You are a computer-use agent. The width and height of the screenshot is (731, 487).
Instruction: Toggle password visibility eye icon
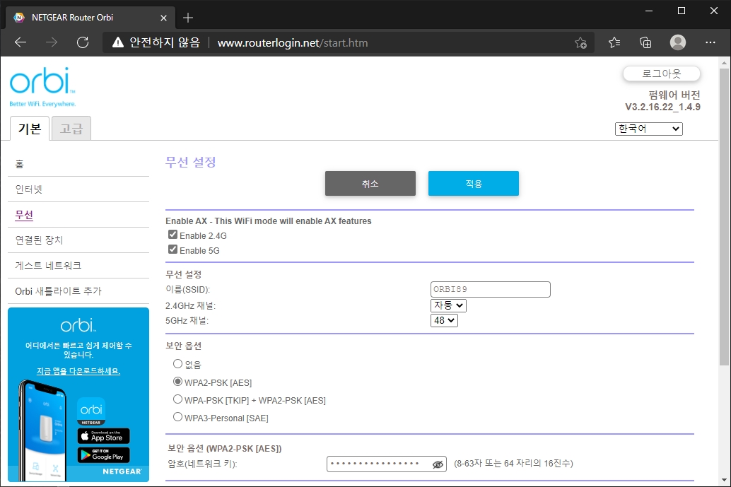(438, 464)
